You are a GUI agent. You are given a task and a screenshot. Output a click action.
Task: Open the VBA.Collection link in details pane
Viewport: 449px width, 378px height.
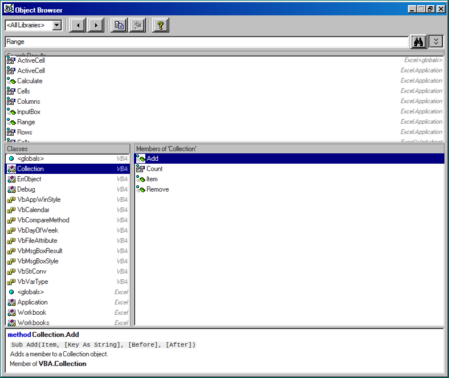point(63,364)
